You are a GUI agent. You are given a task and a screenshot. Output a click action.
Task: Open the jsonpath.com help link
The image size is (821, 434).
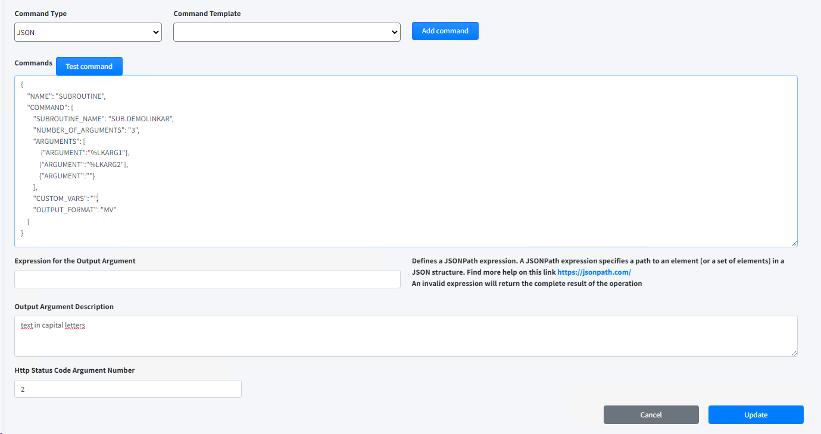tap(594, 272)
